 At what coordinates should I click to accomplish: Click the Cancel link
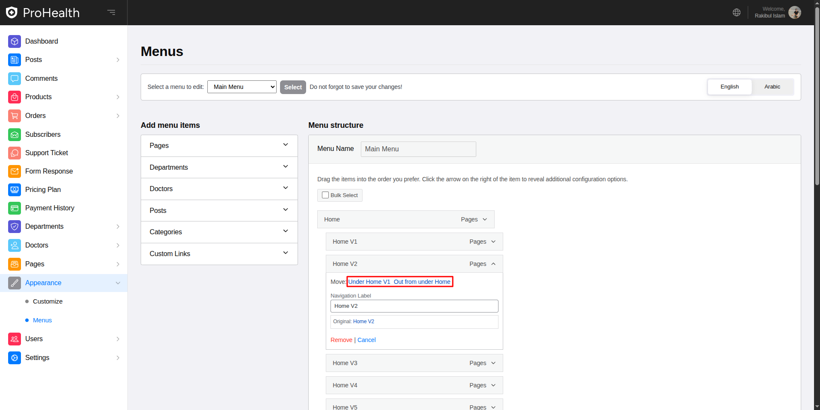pyautogui.click(x=366, y=340)
